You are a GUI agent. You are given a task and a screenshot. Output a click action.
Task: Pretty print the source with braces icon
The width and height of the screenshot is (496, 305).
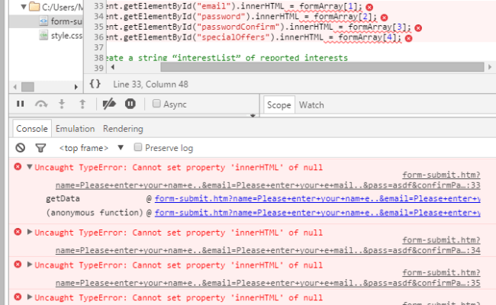pyautogui.click(x=95, y=84)
